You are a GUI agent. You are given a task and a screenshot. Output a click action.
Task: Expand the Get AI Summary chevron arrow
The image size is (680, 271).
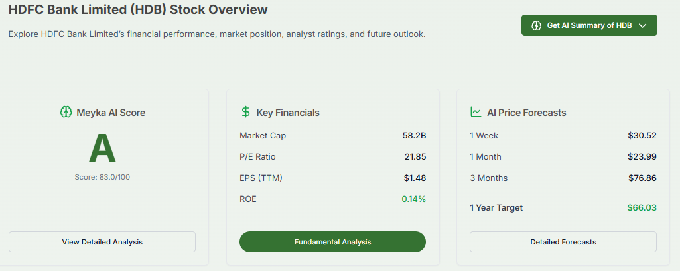642,25
